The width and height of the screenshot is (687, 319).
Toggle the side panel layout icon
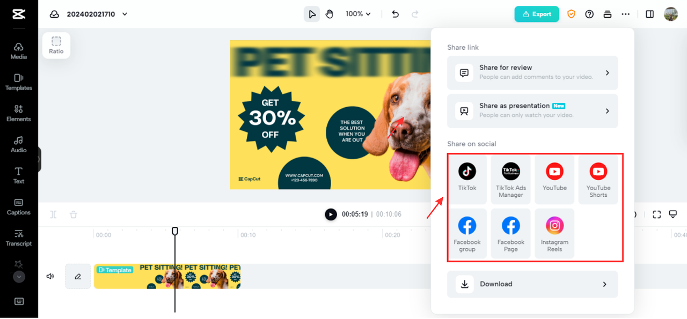(650, 14)
